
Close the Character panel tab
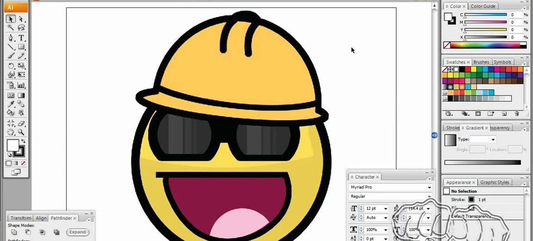[378, 177]
